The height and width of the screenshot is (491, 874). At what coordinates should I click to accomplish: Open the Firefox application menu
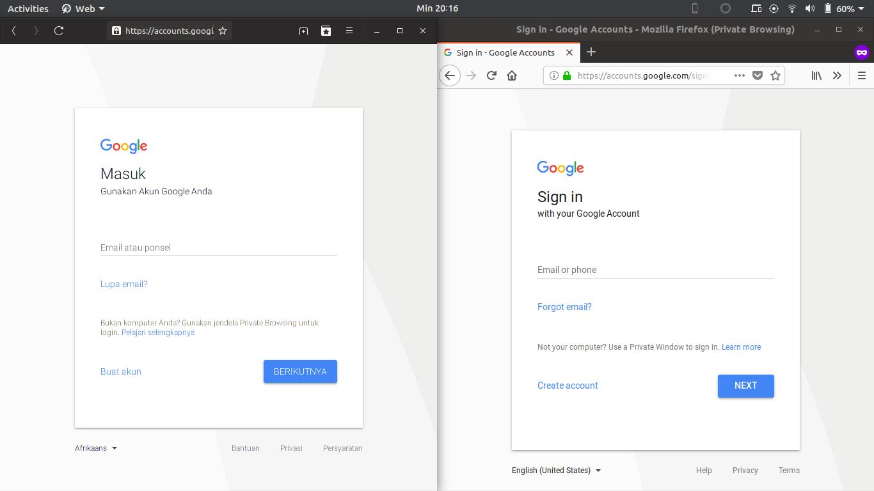(x=862, y=75)
